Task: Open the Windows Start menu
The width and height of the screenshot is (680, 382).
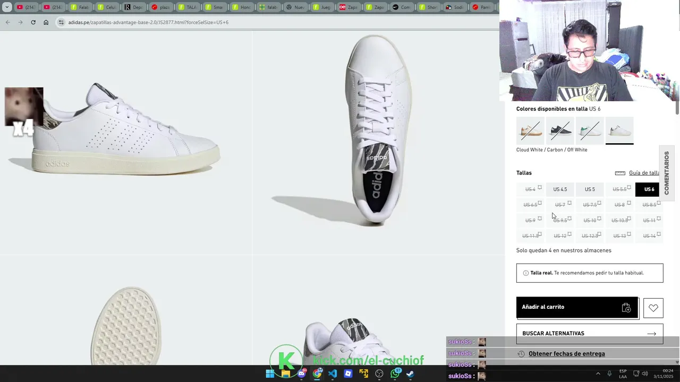Action: click(270, 374)
